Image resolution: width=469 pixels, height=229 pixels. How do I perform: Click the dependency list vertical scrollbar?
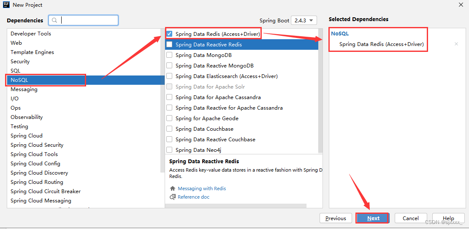point(321,90)
